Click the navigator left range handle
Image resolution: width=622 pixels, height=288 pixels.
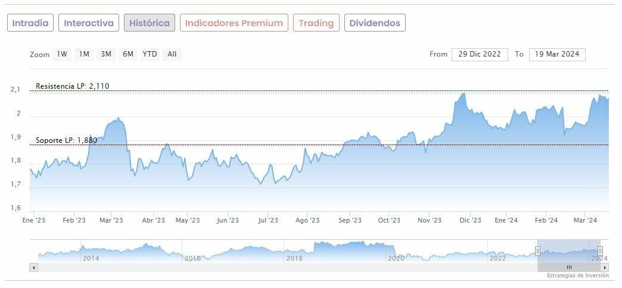click(537, 251)
